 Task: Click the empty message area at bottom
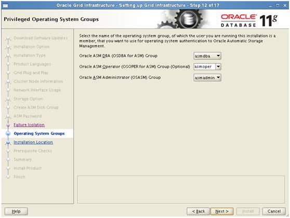click(181, 189)
